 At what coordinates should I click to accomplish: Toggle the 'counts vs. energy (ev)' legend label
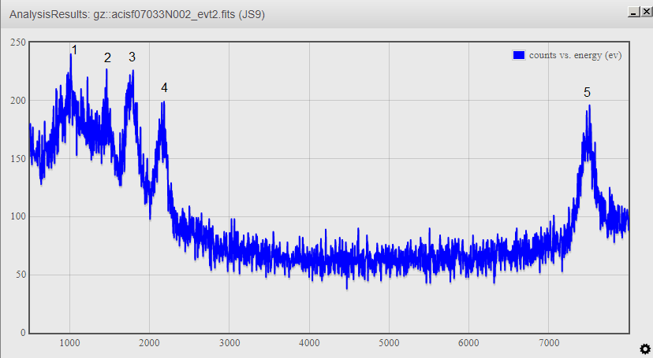[575, 55]
